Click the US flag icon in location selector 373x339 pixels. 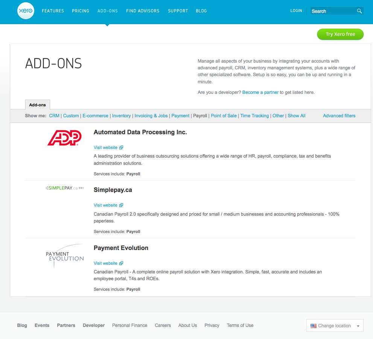pyautogui.click(x=314, y=326)
